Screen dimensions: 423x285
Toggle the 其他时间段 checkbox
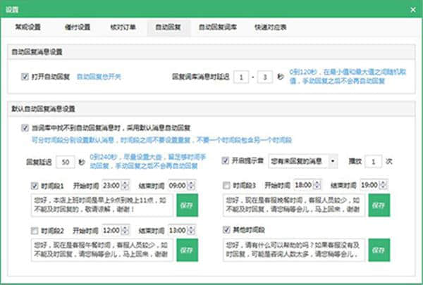226,230
